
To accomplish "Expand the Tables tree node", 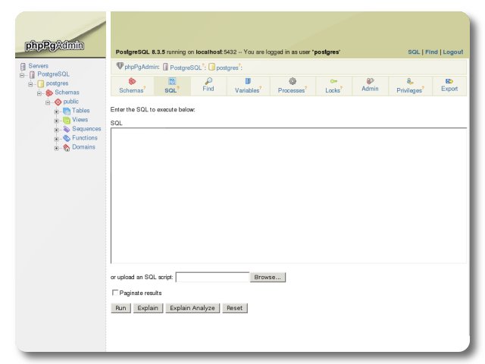I will [57, 111].
